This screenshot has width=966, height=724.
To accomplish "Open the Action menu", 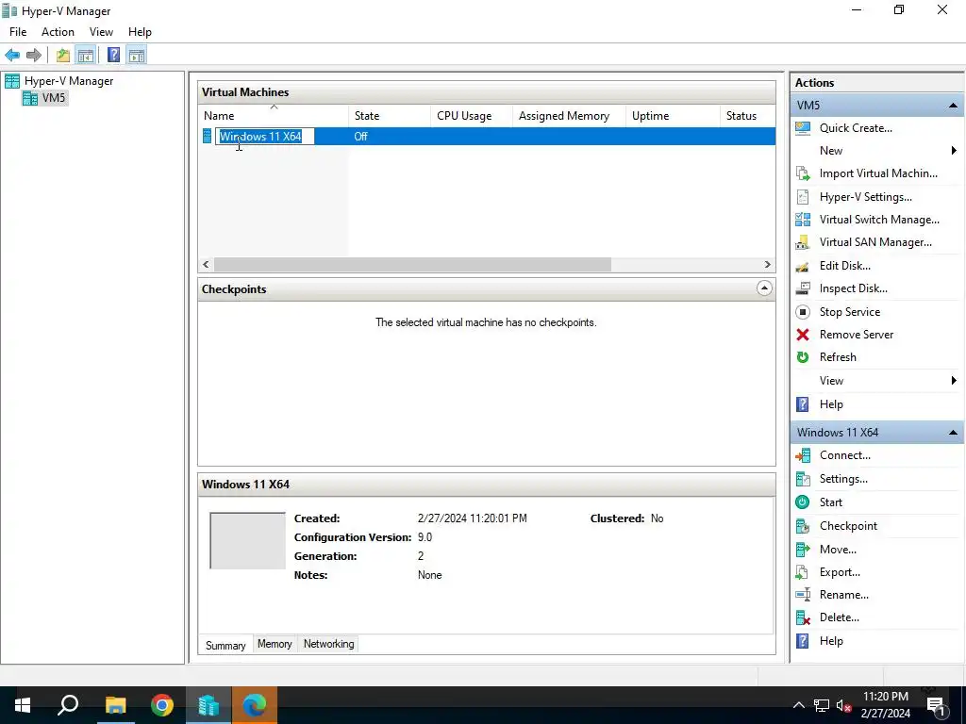I will point(58,32).
